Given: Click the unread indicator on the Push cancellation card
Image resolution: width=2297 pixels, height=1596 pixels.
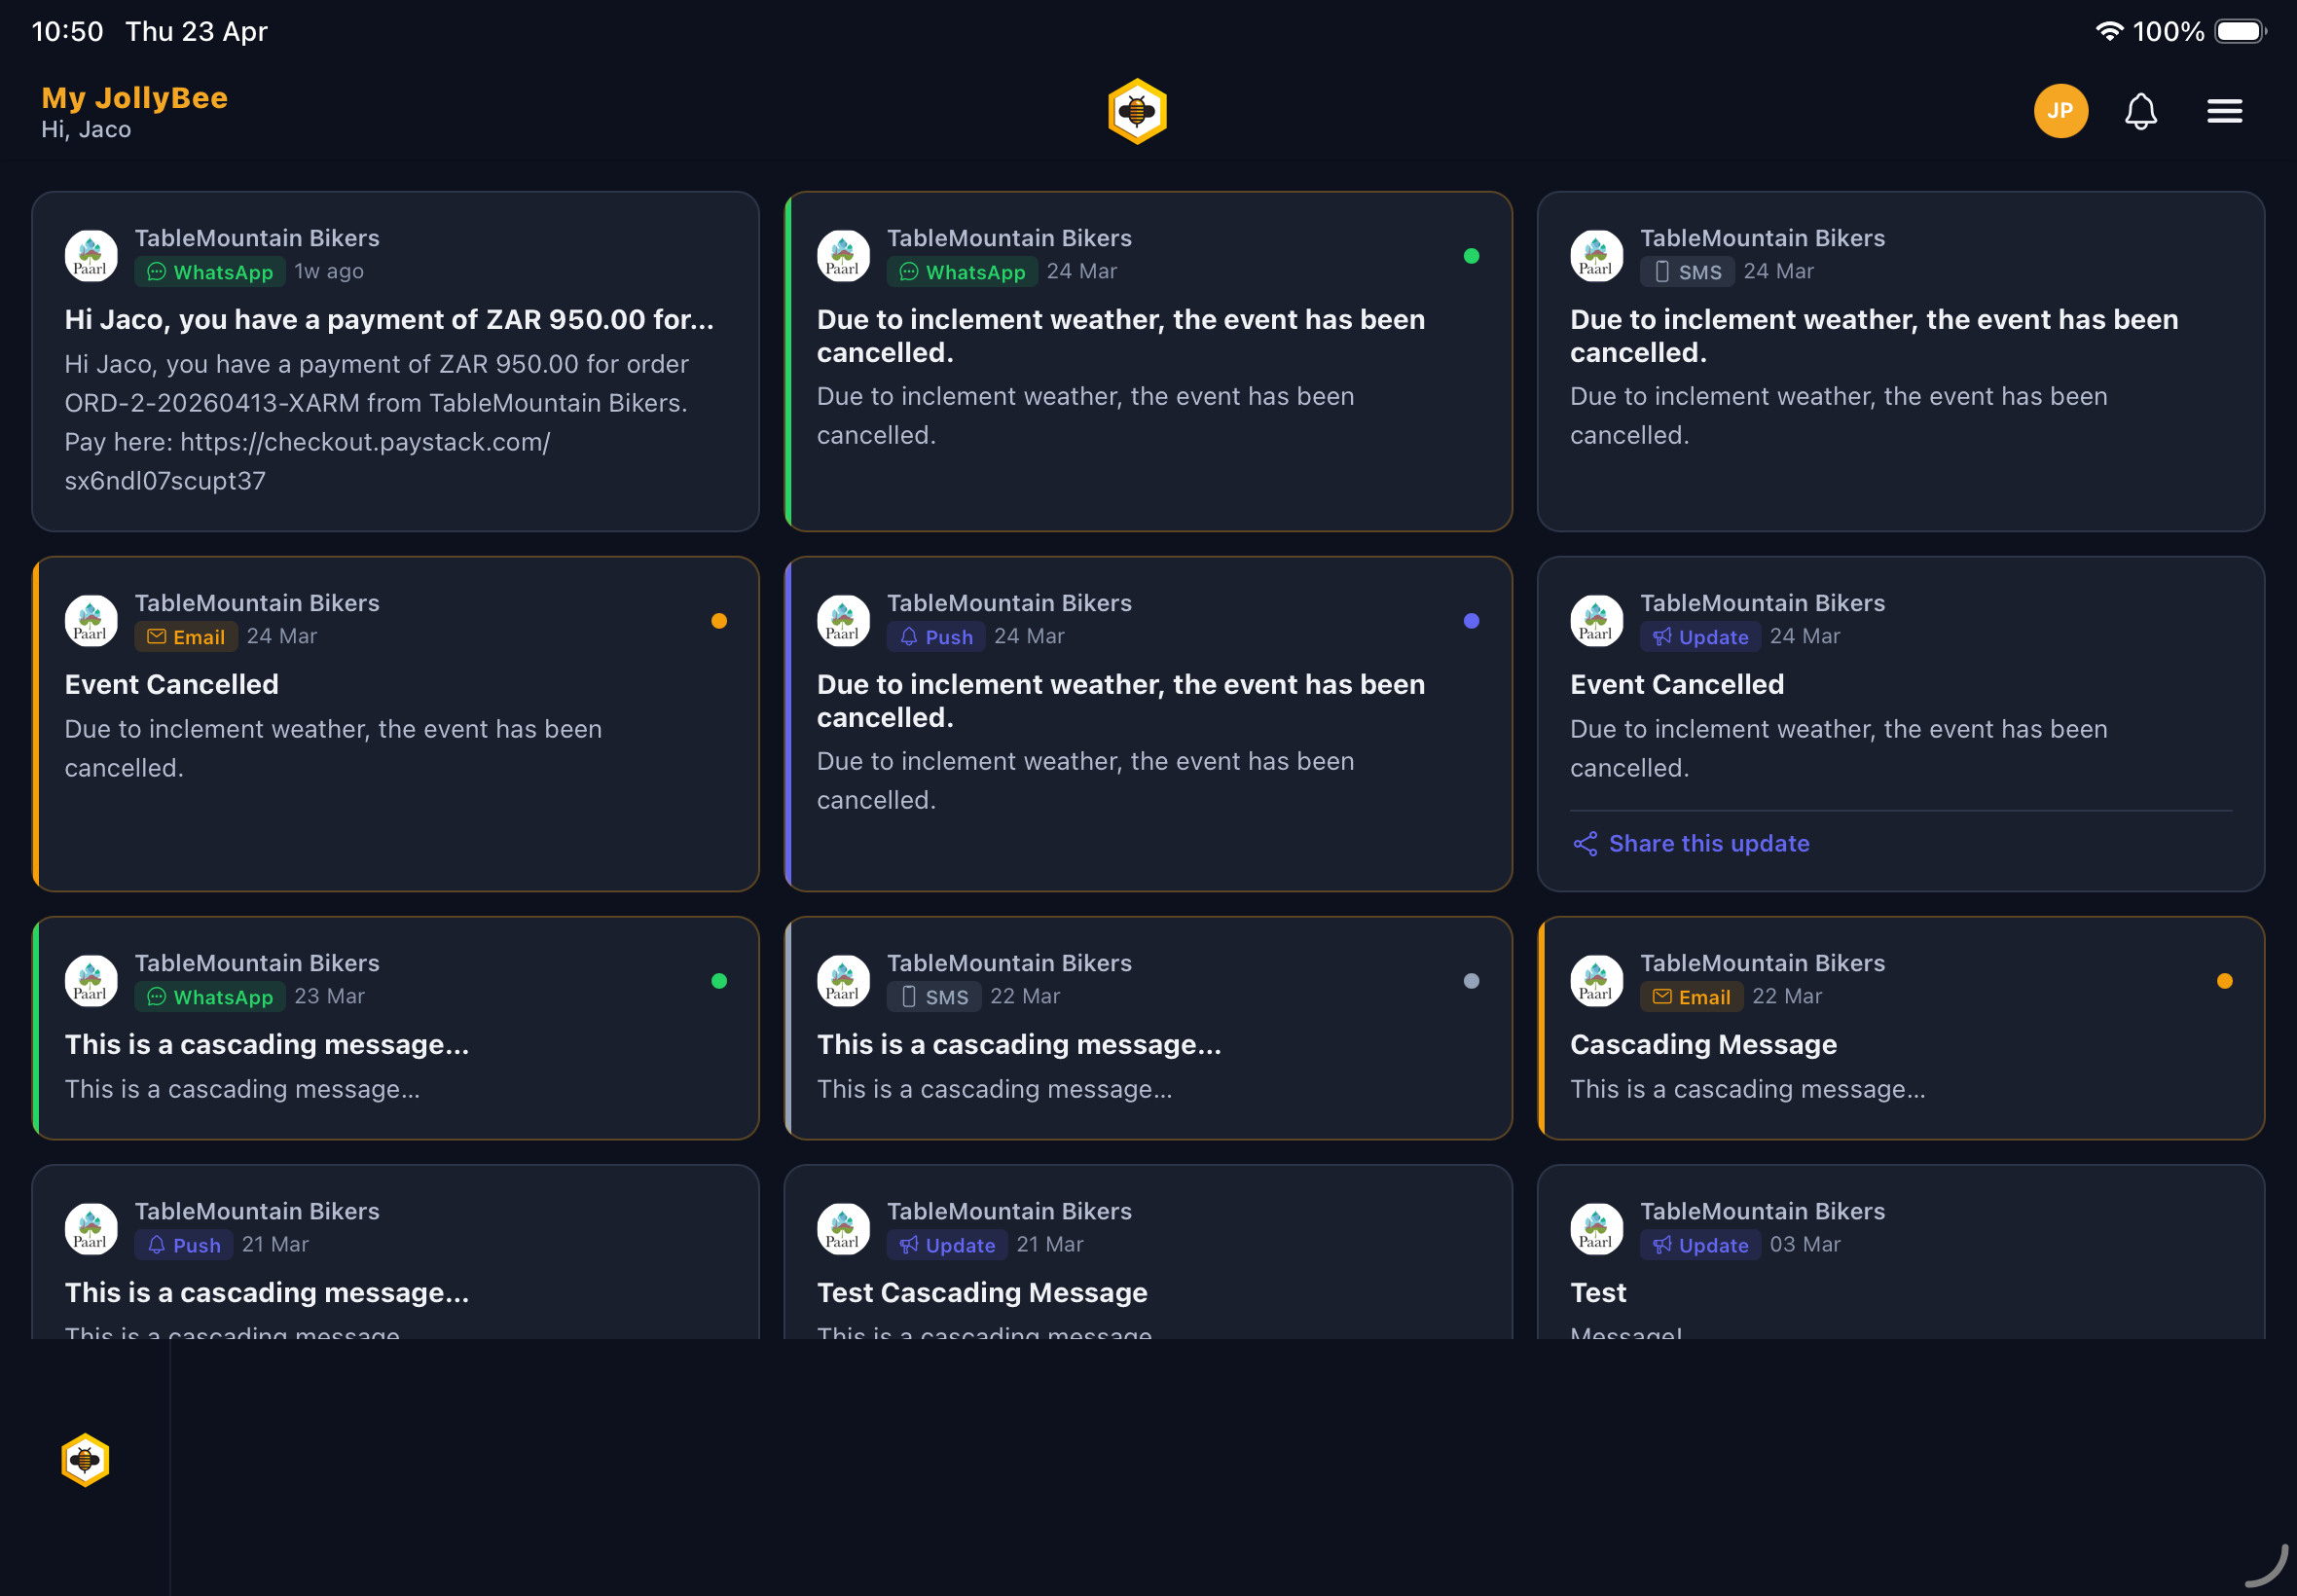Looking at the screenshot, I should 1470,620.
